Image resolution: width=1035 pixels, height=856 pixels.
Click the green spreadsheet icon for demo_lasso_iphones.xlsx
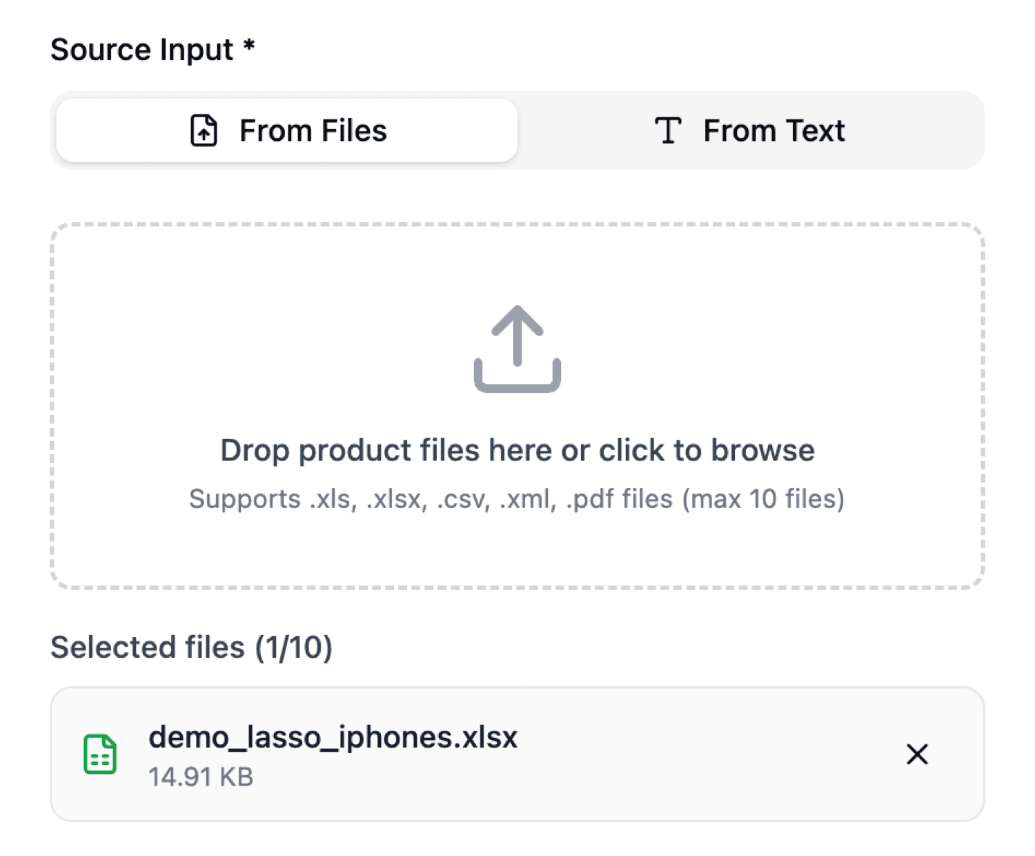[x=100, y=755]
